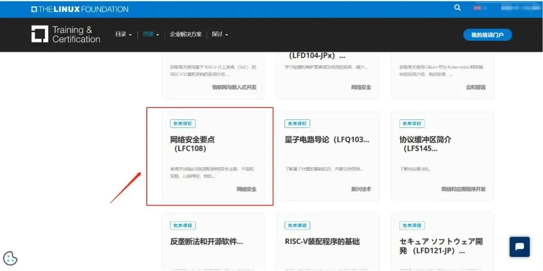
Task: Click 云和容器 category label
Action: coord(476,87)
